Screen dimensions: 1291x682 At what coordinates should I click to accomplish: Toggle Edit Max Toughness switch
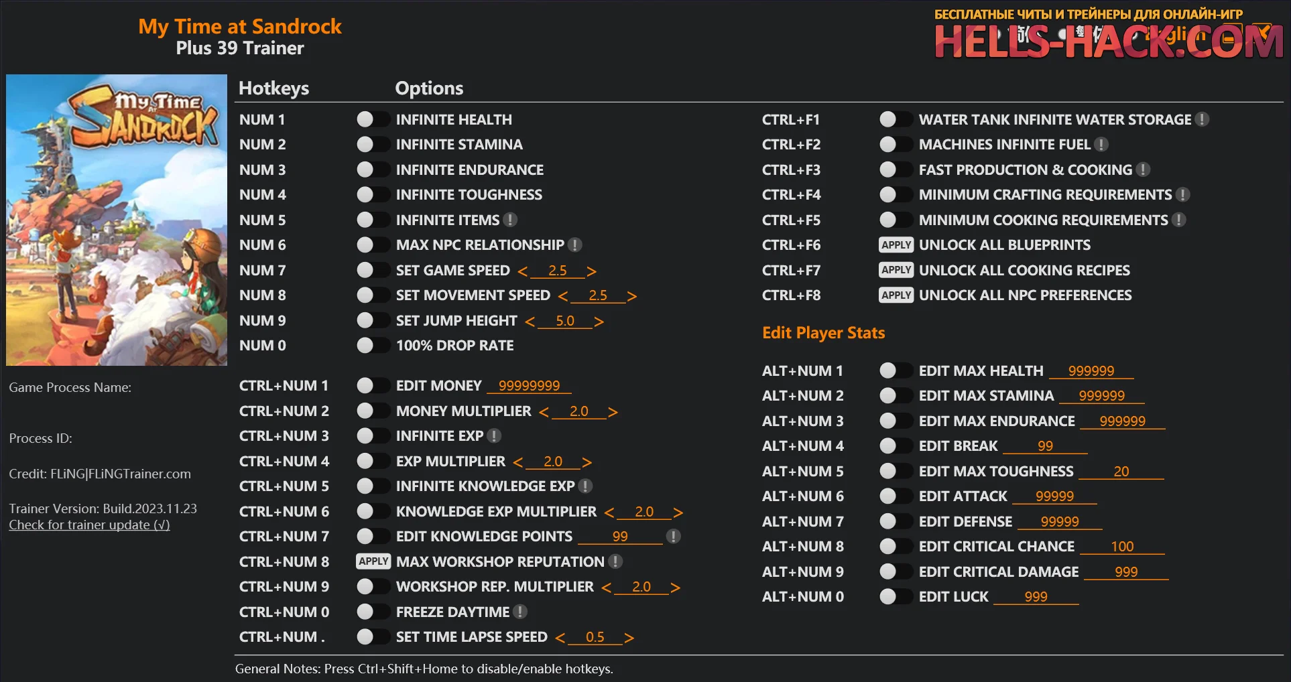(896, 471)
